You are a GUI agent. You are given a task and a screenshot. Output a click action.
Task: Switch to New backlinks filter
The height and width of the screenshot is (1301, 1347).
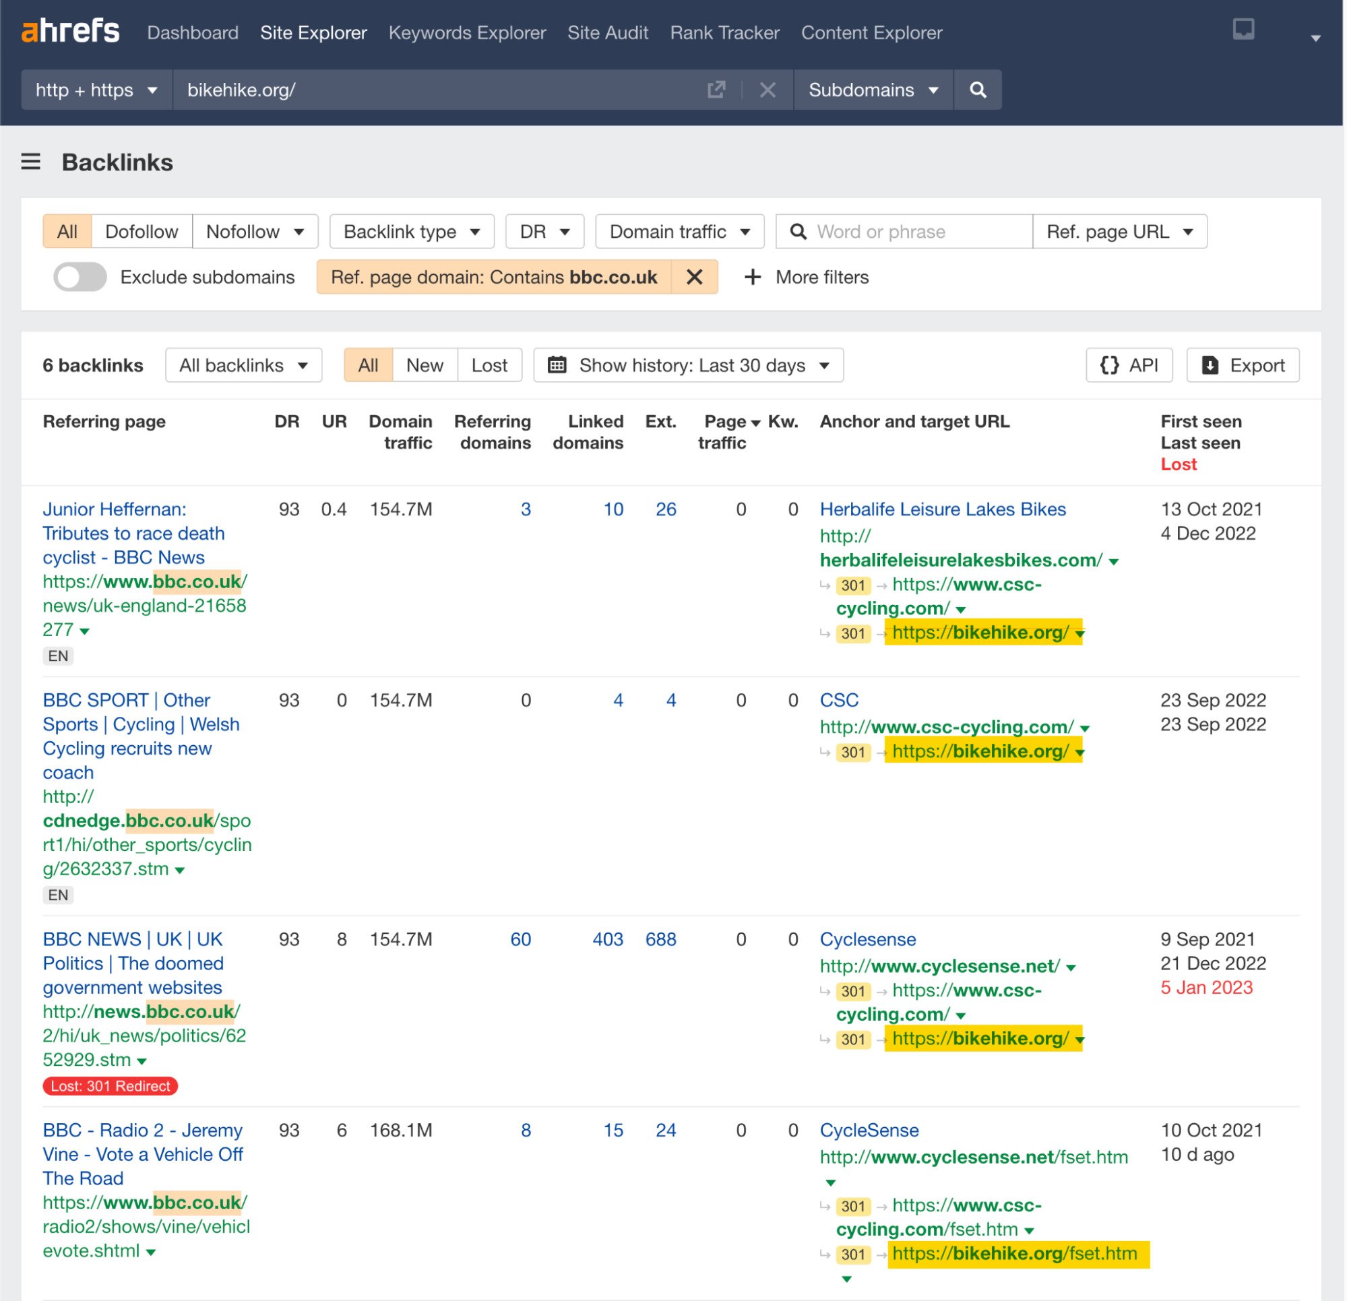pyautogui.click(x=424, y=365)
